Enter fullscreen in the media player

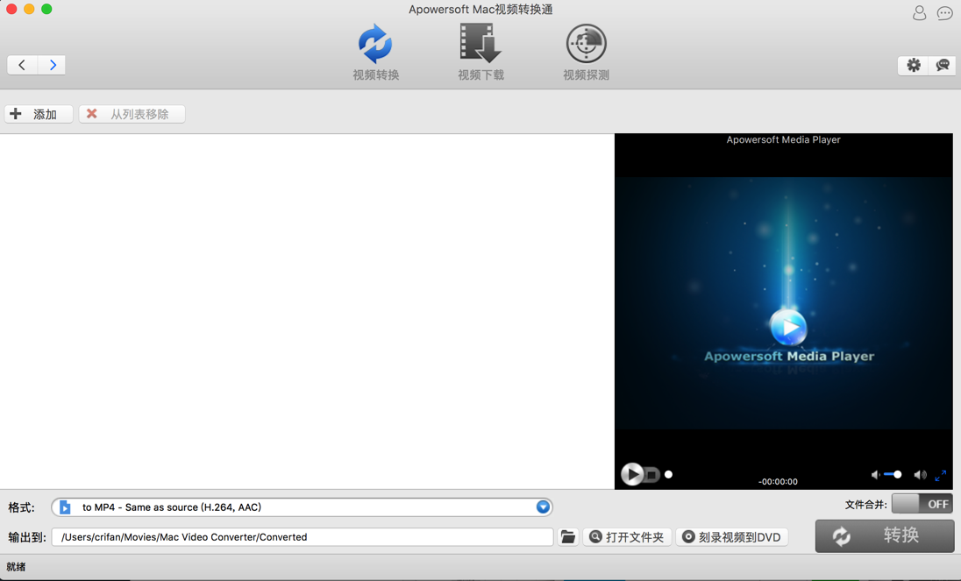941,475
